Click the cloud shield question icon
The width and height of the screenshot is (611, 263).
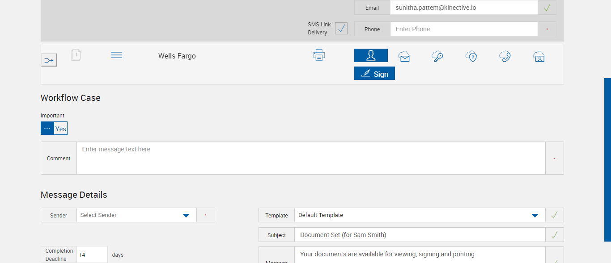(471, 56)
